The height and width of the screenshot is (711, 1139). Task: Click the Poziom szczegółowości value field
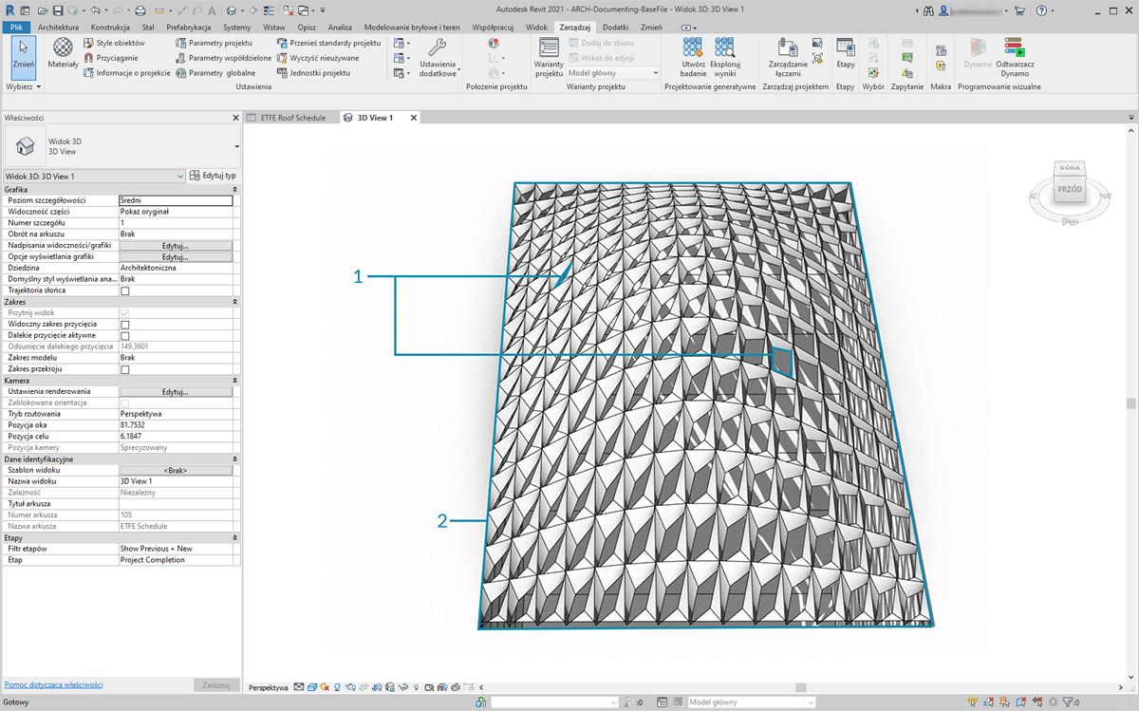(176, 200)
